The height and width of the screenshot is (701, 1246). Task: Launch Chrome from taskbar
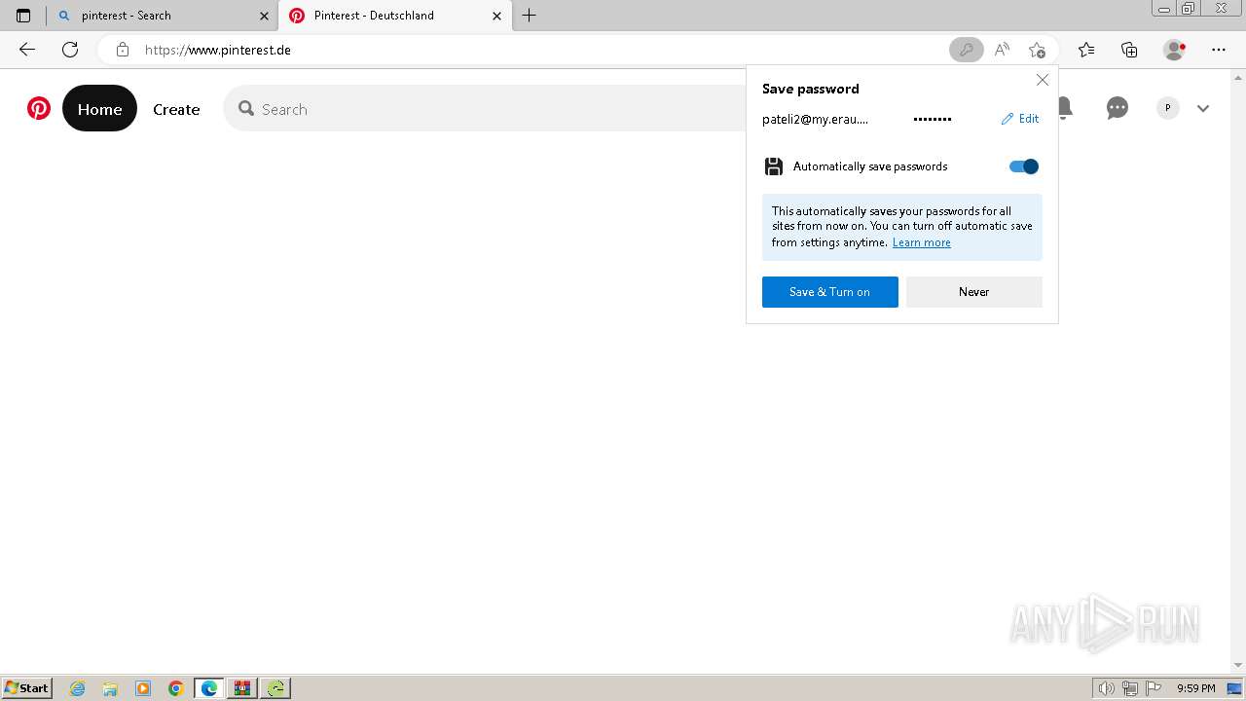[176, 688]
